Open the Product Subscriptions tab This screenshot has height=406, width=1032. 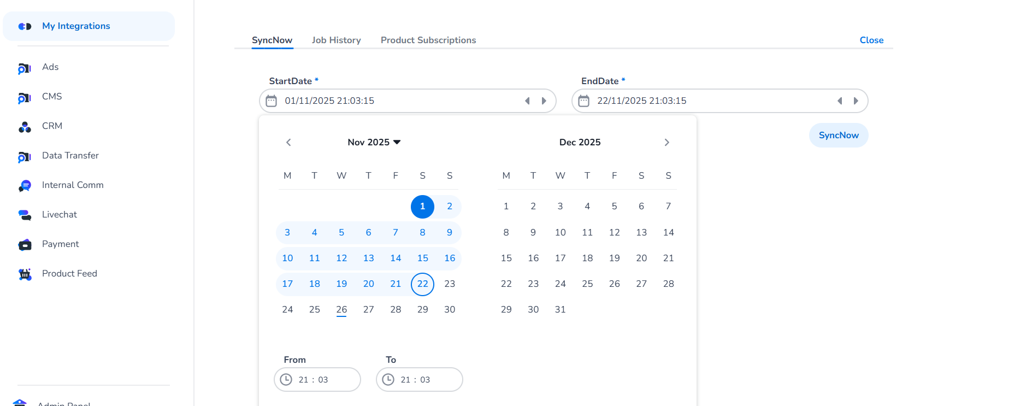point(428,40)
